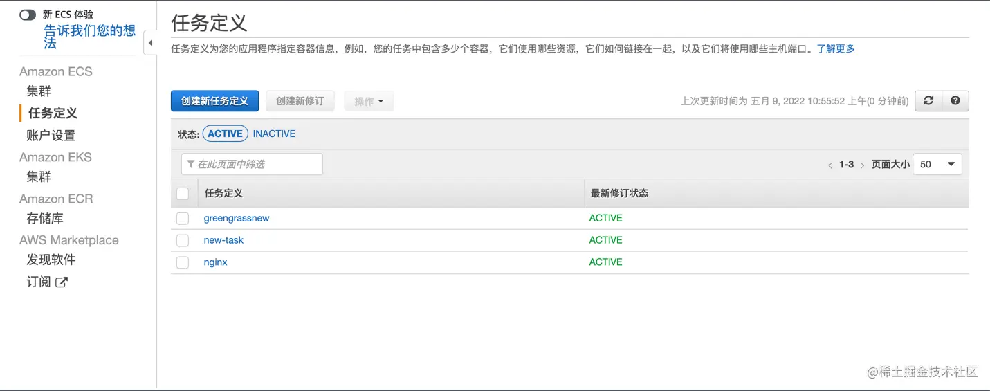
Task: Open 集群 under Amazon EKS
Action: click(x=39, y=177)
